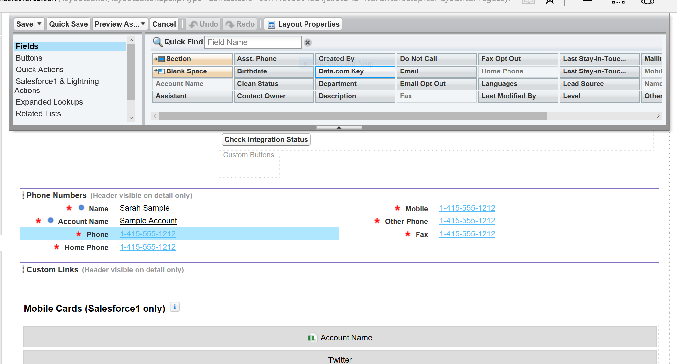Click the Quick Find Field Name input
Image resolution: width=677 pixels, height=364 pixels.
click(252, 43)
